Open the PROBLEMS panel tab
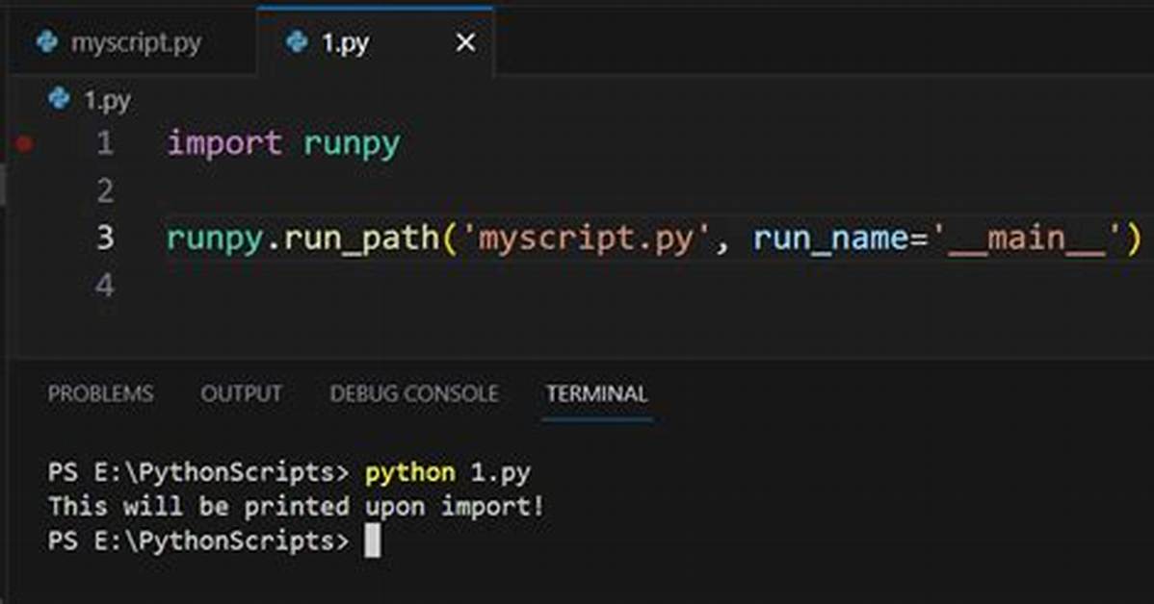1154x604 pixels. (x=101, y=393)
